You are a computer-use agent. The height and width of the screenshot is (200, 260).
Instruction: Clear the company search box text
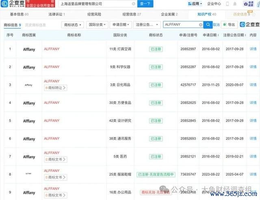[134, 4]
